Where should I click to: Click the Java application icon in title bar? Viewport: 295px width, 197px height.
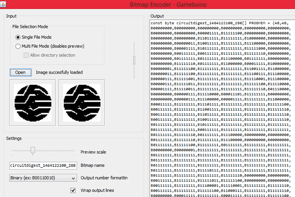pos(3,4)
